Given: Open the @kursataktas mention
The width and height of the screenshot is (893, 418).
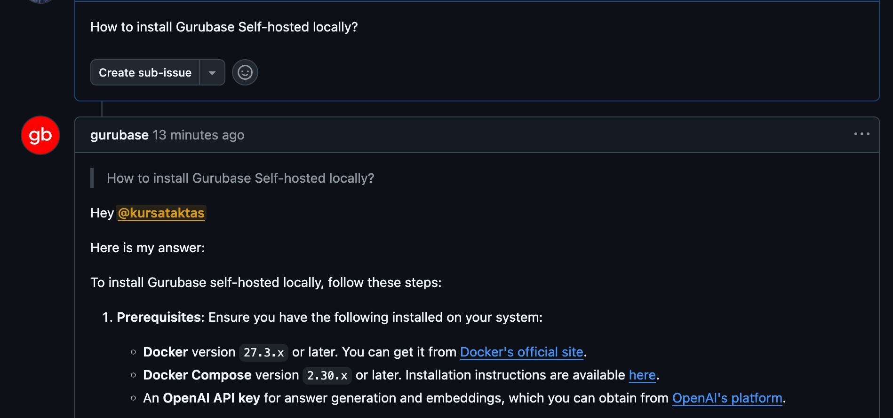Looking at the screenshot, I should click(161, 213).
